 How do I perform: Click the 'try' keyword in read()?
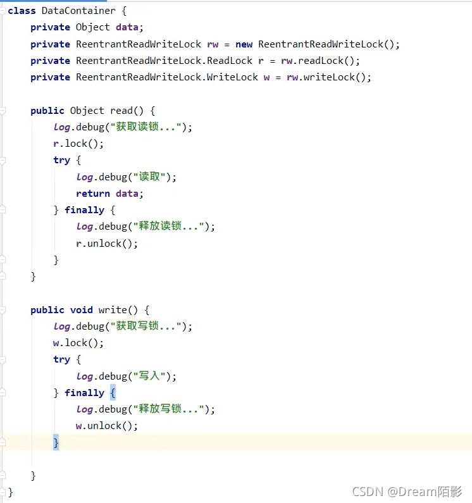tap(61, 160)
